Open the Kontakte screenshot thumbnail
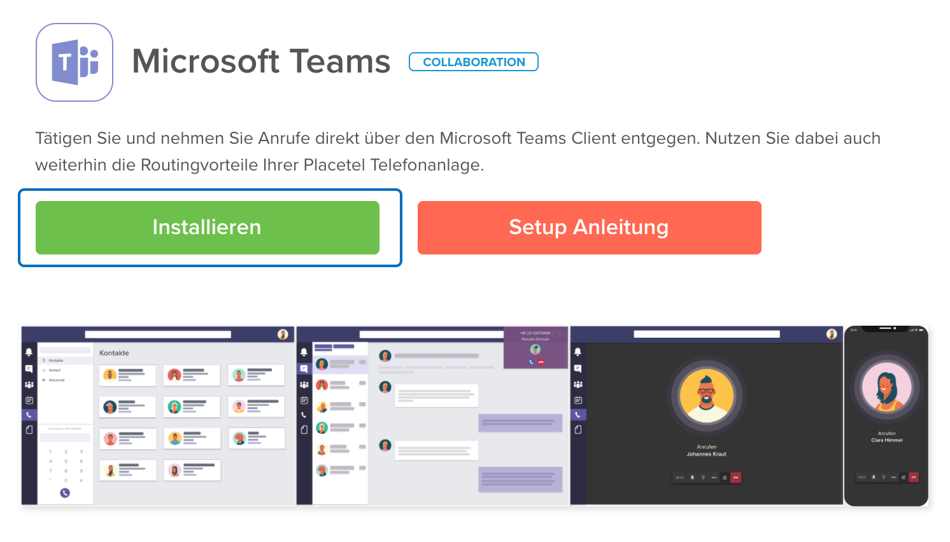950x542 pixels. 158,416
